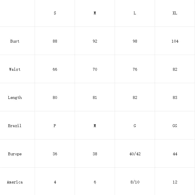Click the length value 81
This screenshot has width=195, height=195.
click(95, 97)
